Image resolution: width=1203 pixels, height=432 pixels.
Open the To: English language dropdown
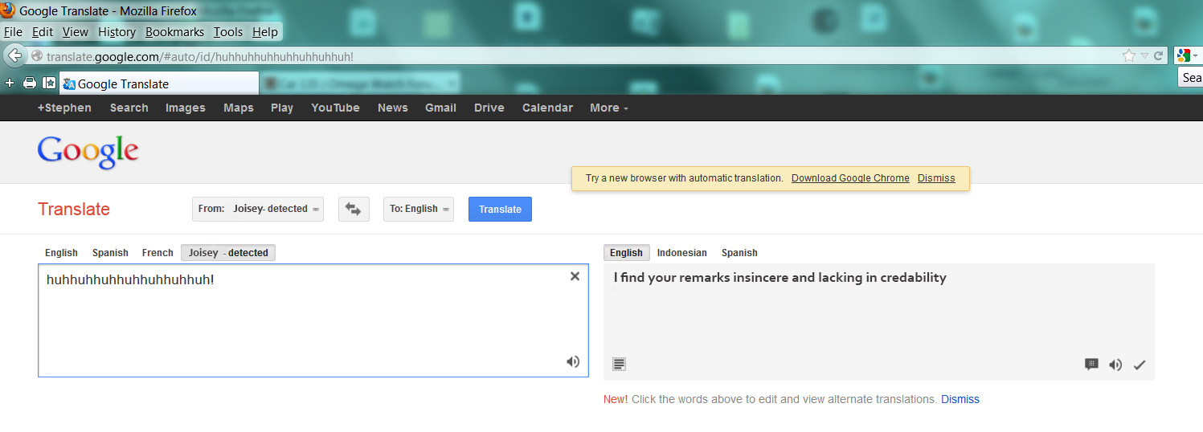click(x=418, y=209)
